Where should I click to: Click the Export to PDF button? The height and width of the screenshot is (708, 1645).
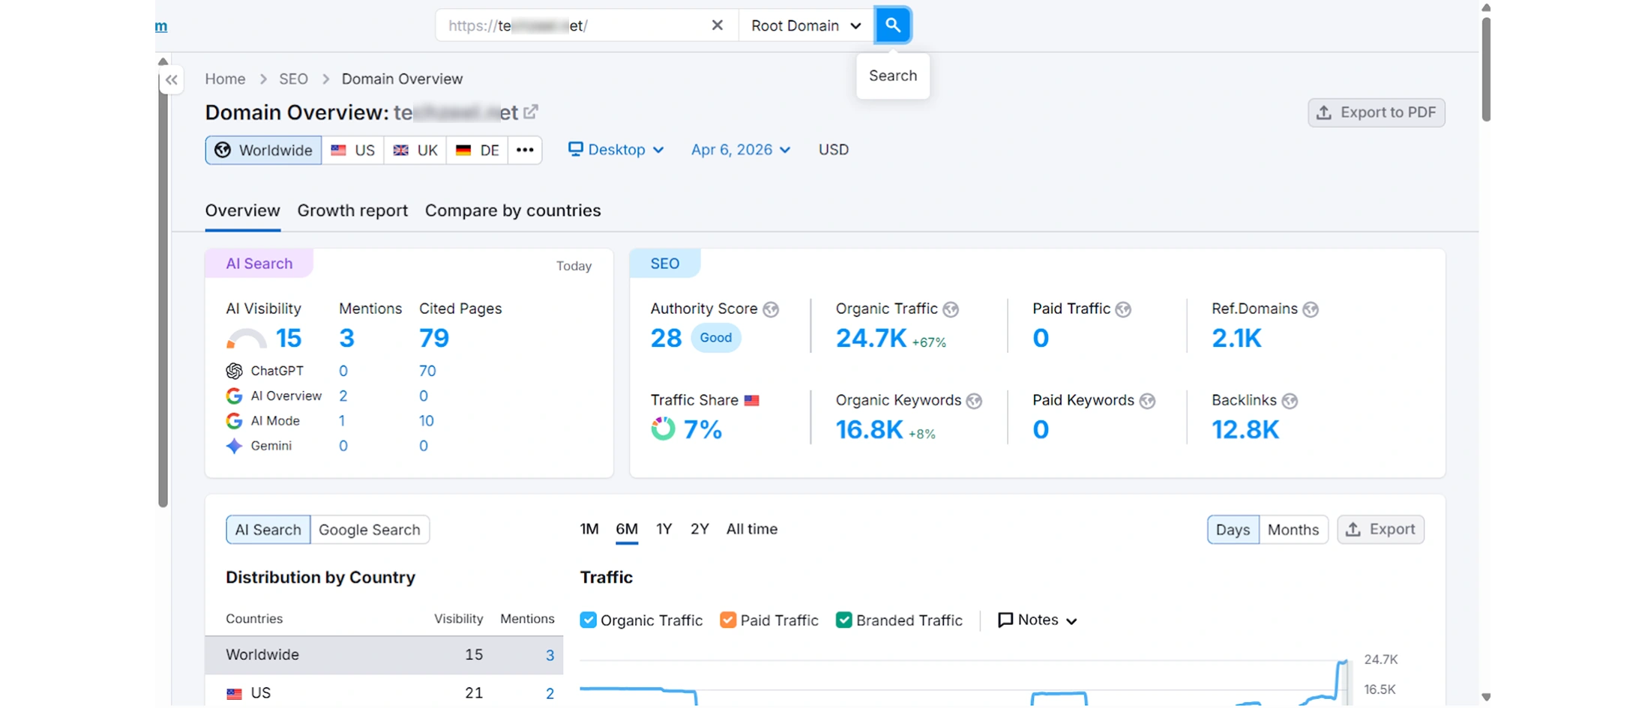(1376, 112)
